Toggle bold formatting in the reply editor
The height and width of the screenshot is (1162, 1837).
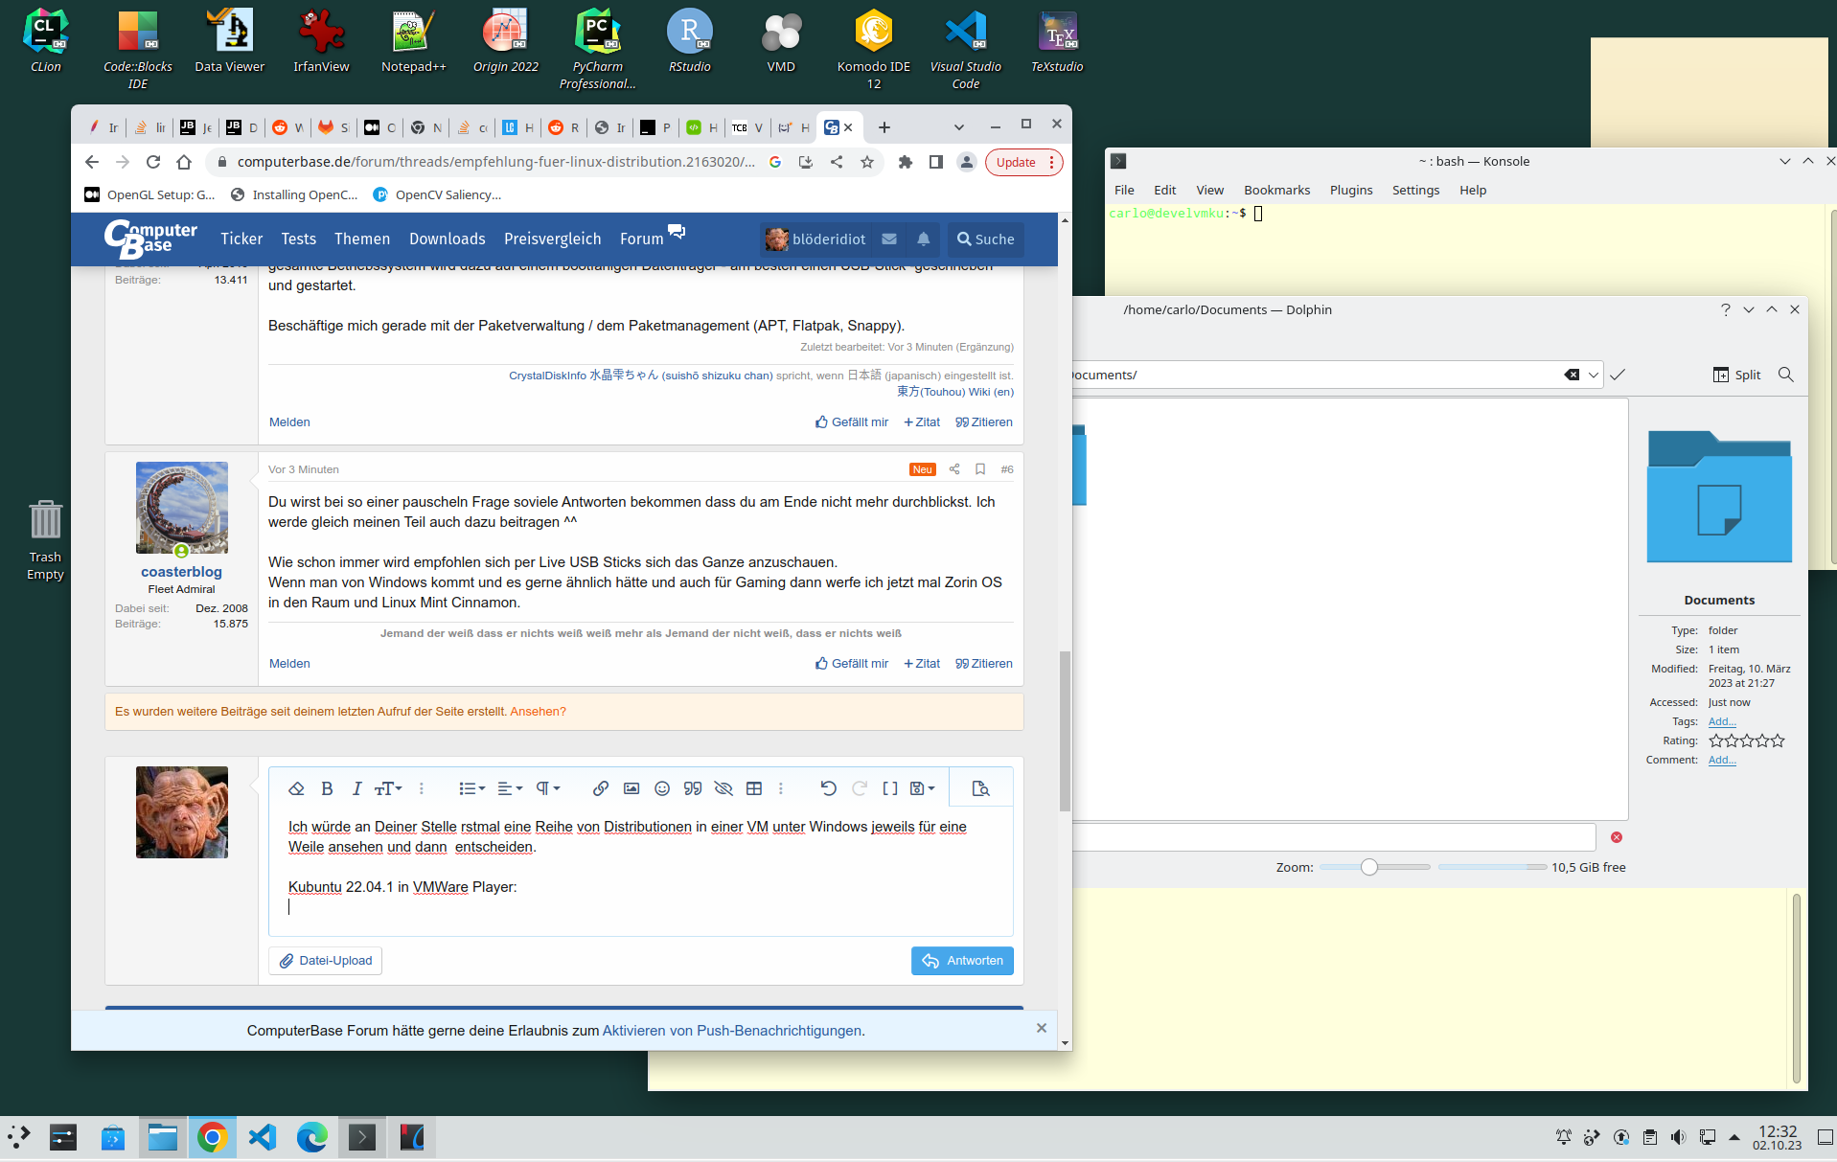pyautogui.click(x=327, y=788)
